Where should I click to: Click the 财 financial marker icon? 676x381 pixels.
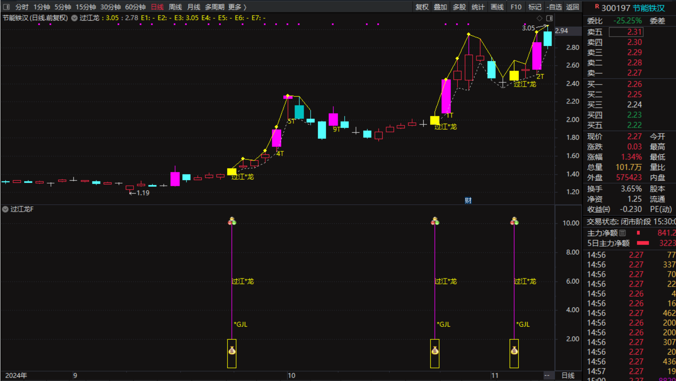pos(468,200)
